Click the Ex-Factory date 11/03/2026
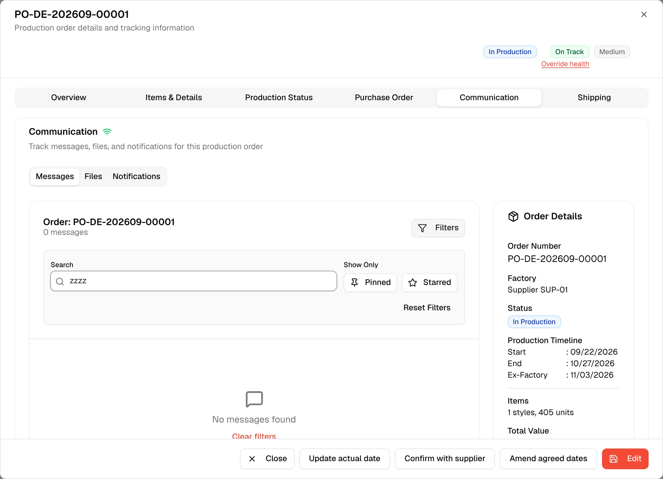Viewport: 663px width, 479px height. pos(592,375)
